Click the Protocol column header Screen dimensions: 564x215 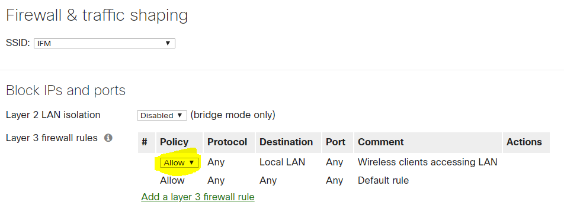pos(227,142)
